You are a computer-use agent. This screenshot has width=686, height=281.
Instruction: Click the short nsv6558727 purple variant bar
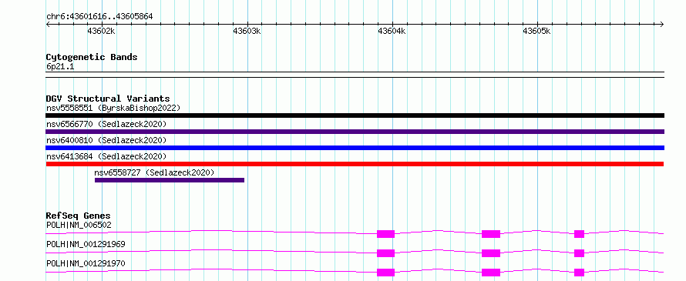[x=170, y=180]
